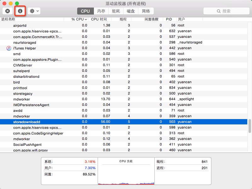Click the vertical scrollbar thumb
Image resolution: width=252 pixels, height=189 pixels.
coord(249,126)
